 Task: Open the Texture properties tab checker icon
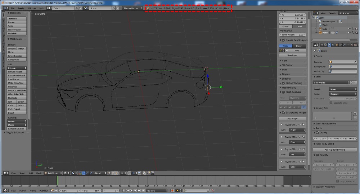click(x=355, y=45)
